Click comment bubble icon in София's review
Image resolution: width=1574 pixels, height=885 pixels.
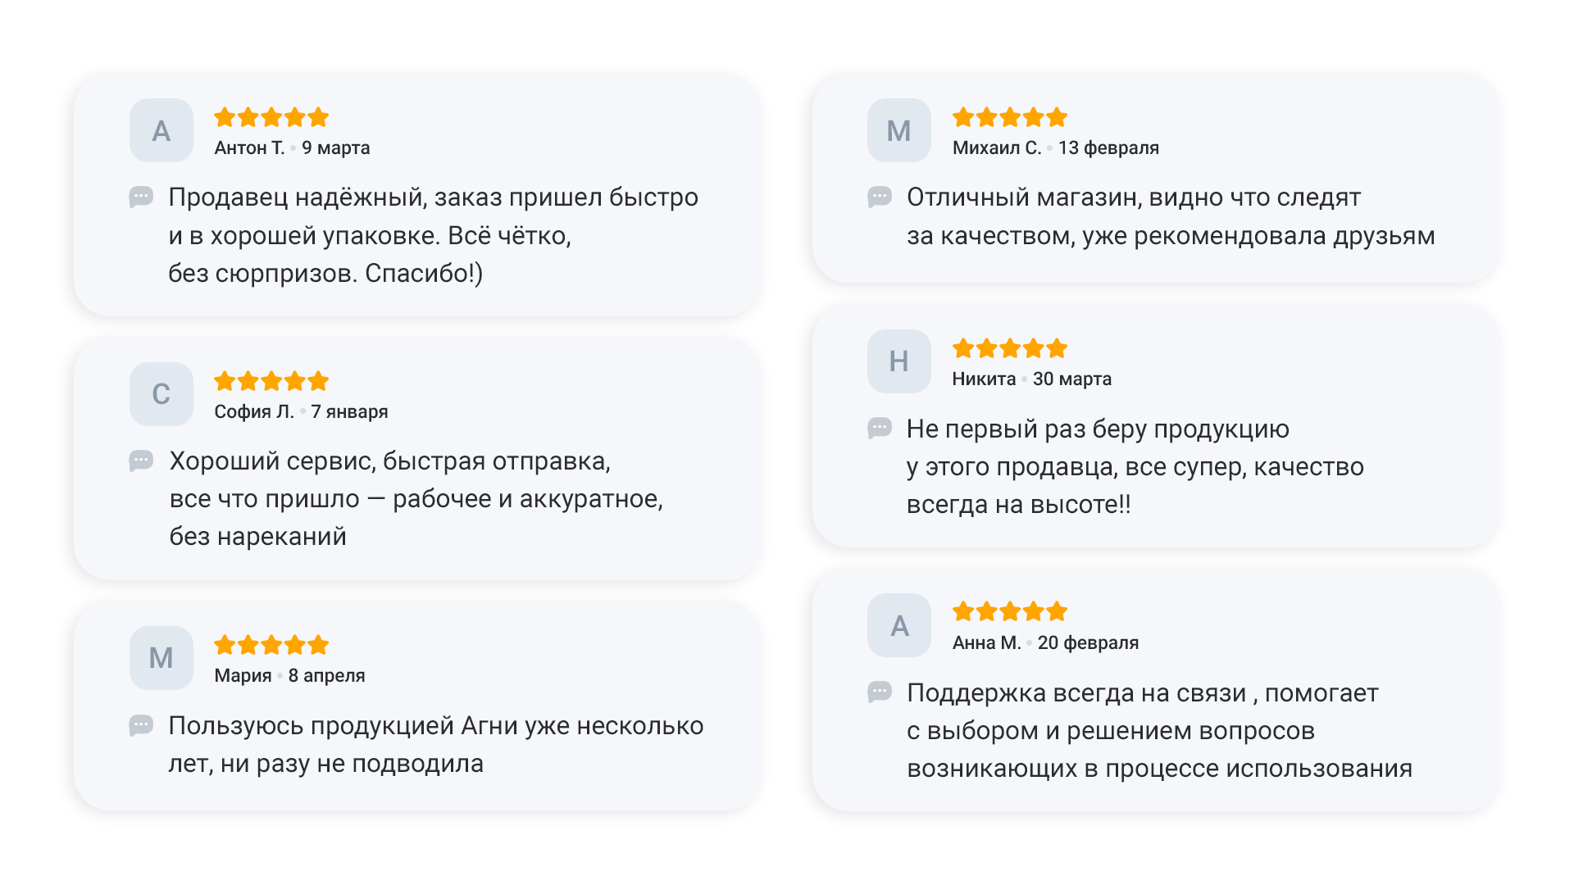tap(141, 461)
